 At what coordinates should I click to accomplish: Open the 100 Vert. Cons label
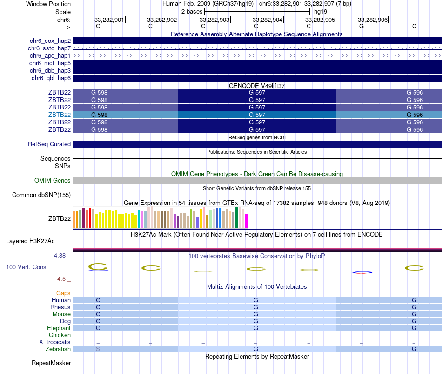tap(26, 267)
